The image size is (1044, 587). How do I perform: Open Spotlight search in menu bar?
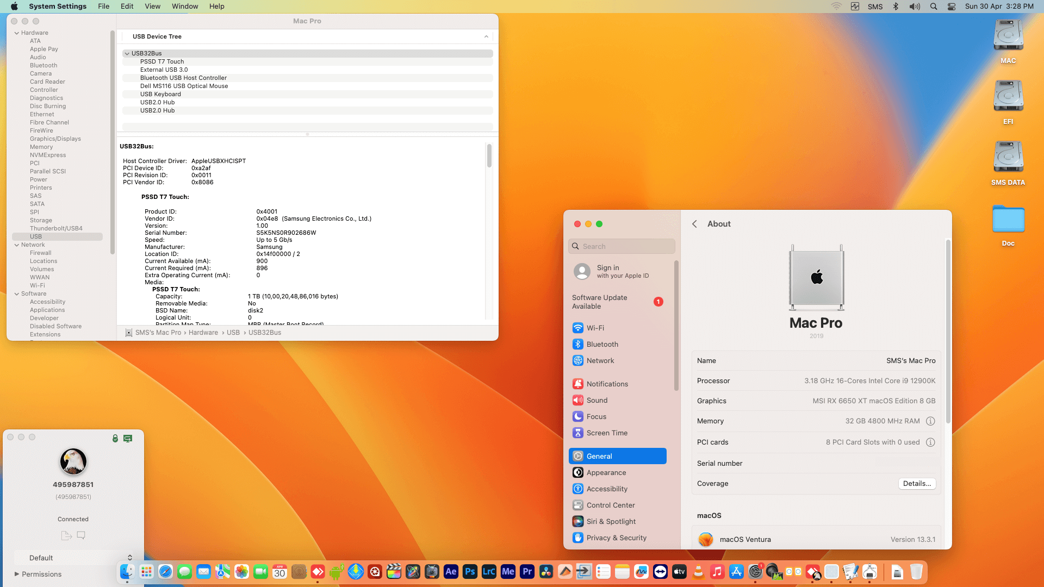point(934,7)
